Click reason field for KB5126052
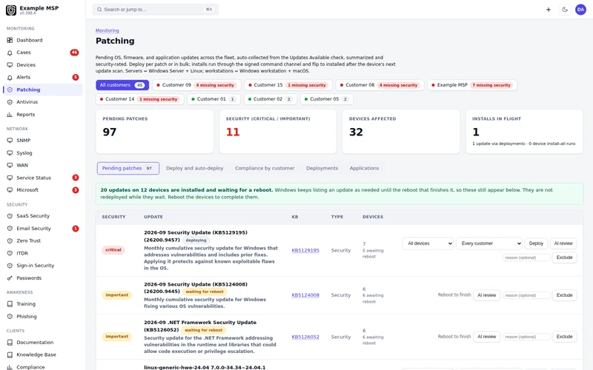 click(526, 337)
